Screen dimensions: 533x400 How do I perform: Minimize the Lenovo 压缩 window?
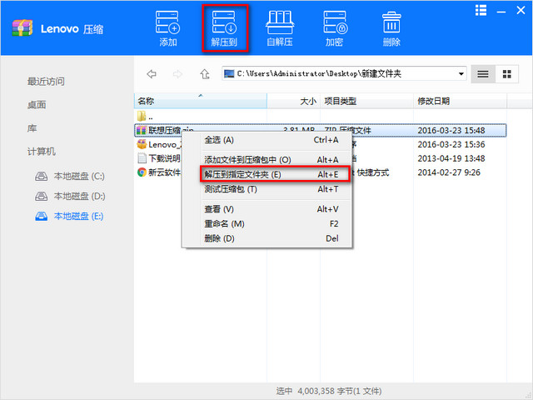coord(501,11)
